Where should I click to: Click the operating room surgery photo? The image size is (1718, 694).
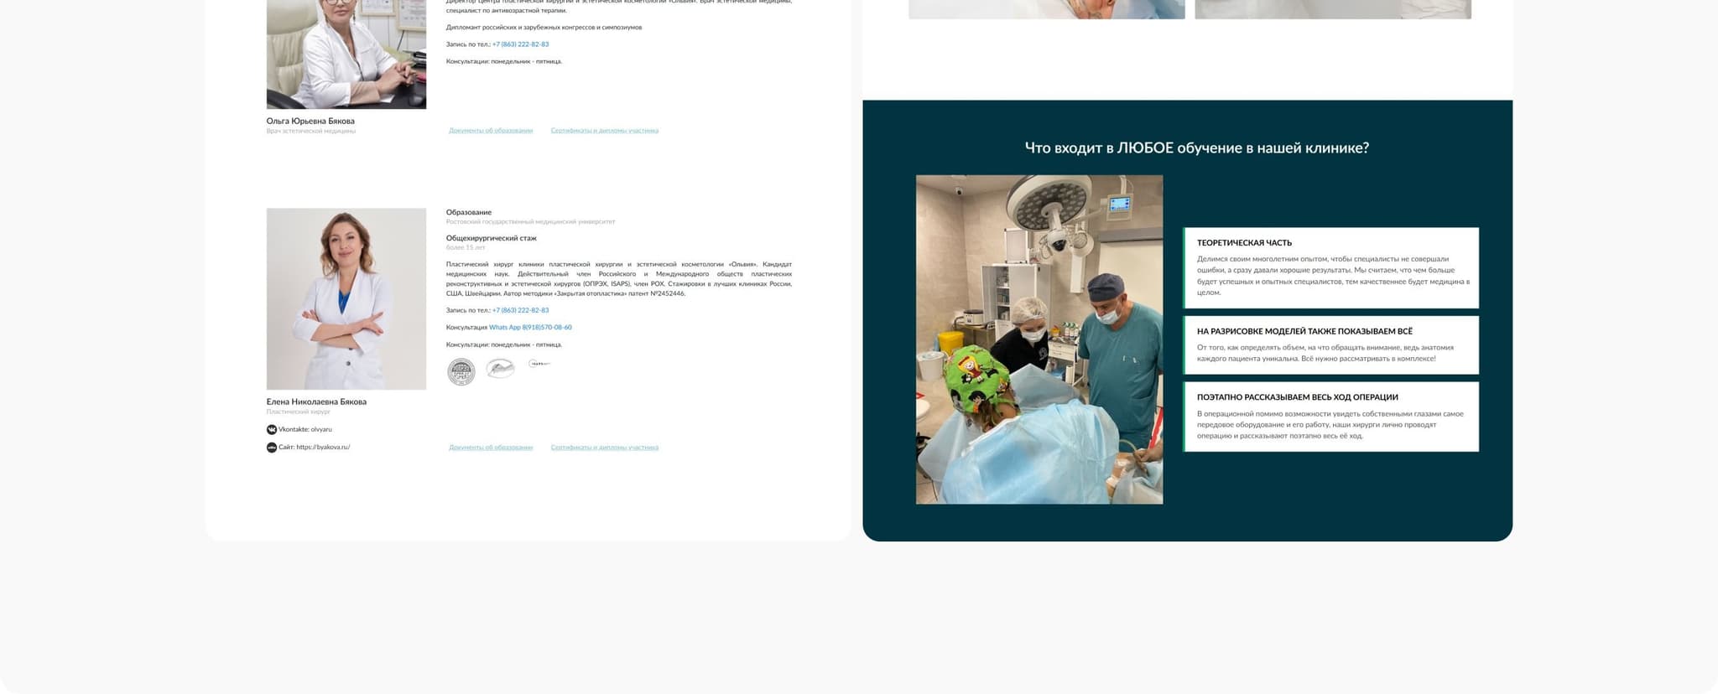click(1039, 339)
